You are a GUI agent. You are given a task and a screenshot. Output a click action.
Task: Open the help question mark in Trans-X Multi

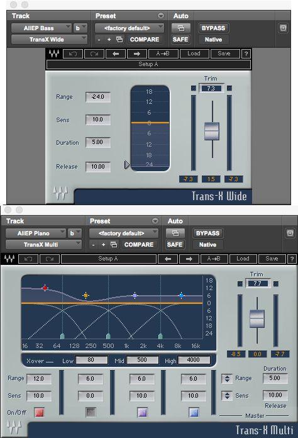292,259
